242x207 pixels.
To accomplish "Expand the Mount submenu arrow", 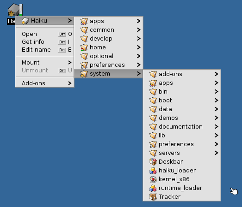I will point(70,62).
